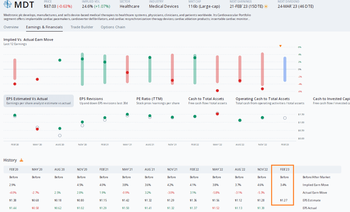Click the AUG'20 green actual move dot
Screen dimensions: 350x212
[x=60, y=60]
